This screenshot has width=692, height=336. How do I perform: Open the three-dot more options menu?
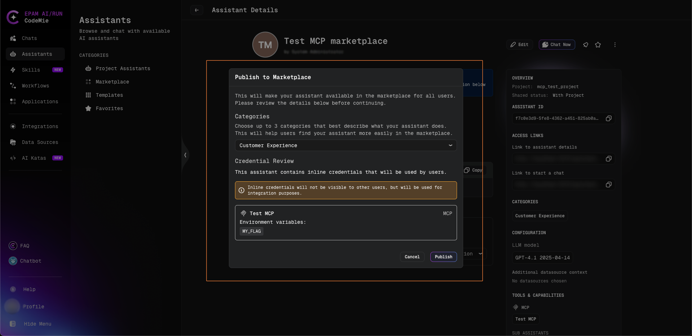[x=615, y=45]
